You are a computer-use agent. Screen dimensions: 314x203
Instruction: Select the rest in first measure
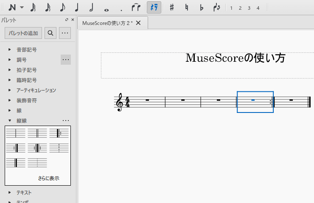[x=147, y=100]
